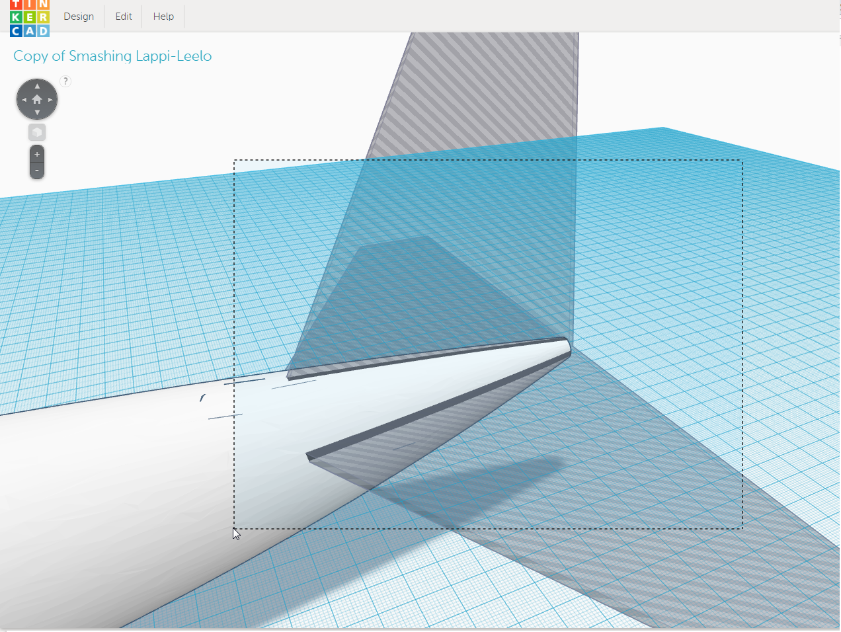Click the home icon to reset the view

pos(37,99)
